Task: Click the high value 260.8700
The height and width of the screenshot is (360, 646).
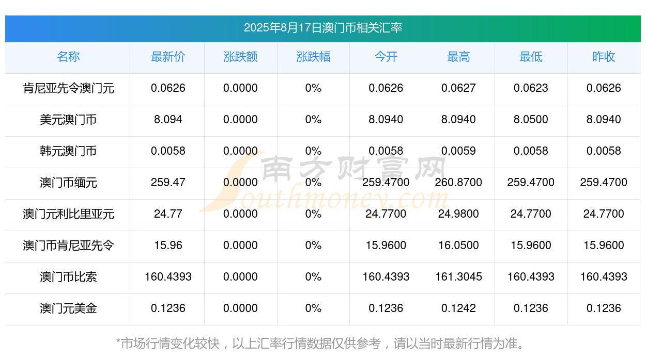Action: pos(458,183)
